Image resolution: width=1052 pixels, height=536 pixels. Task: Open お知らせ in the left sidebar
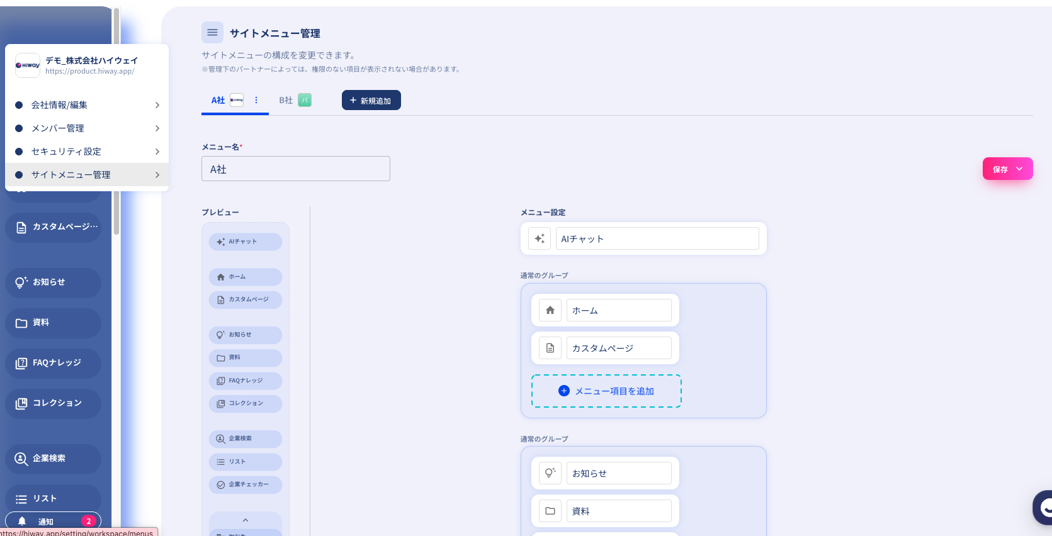coord(54,282)
